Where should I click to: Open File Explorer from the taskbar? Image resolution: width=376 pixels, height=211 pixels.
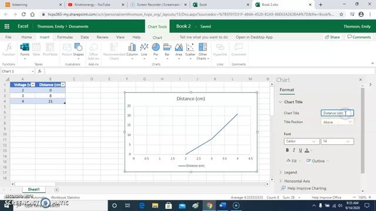point(155,206)
